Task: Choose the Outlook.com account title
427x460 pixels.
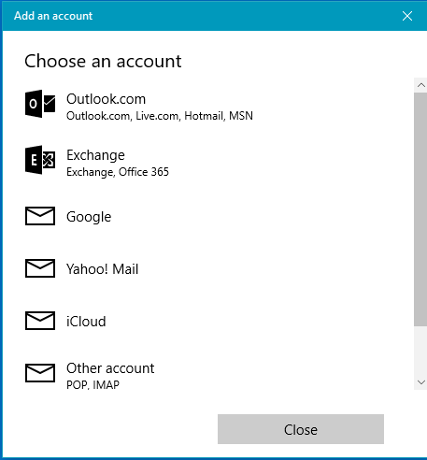Action: (x=106, y=99)
